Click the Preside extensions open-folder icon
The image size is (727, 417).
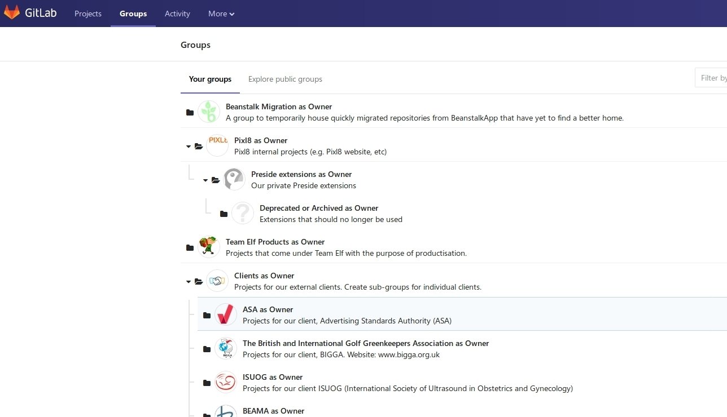pos(216,180)
